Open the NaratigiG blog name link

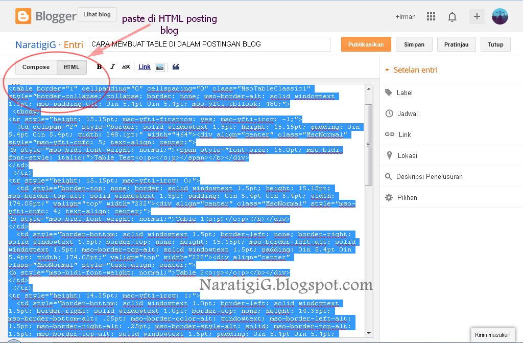tap(36, 45)
